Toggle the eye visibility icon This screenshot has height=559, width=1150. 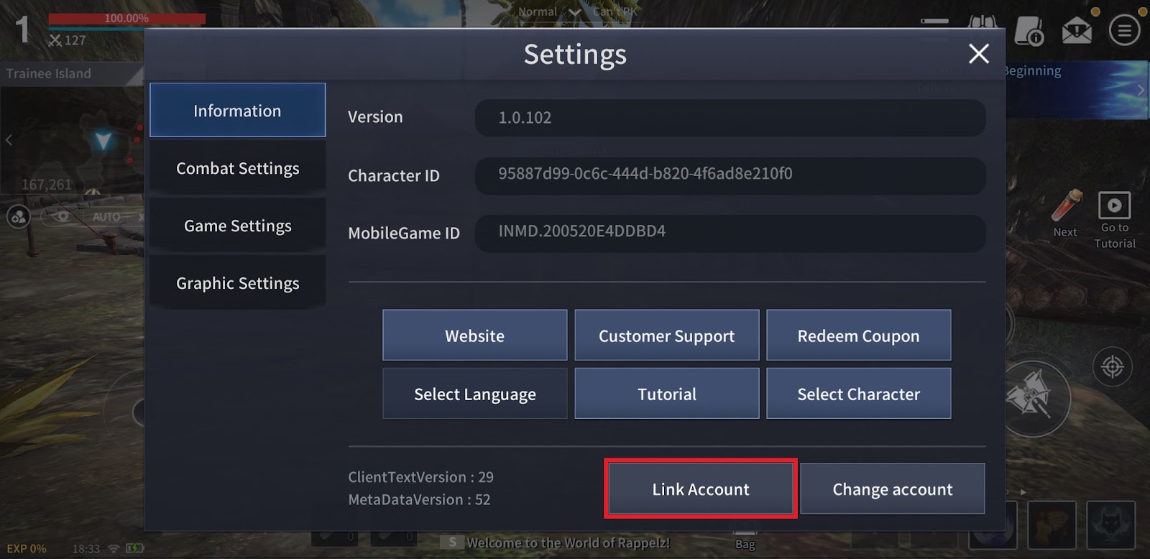coord(62,216)
